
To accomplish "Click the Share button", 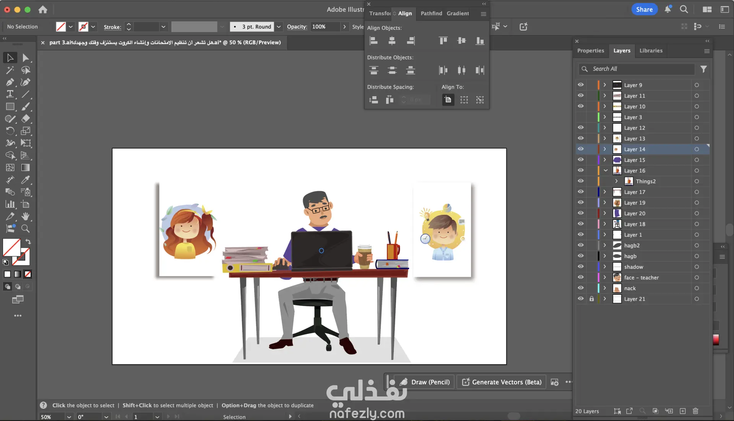I will pos(644,10).
